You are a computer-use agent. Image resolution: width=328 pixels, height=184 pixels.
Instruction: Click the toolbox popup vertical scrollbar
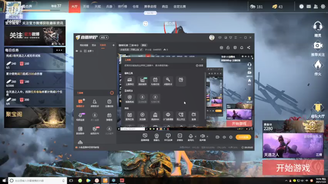[205, 96]
